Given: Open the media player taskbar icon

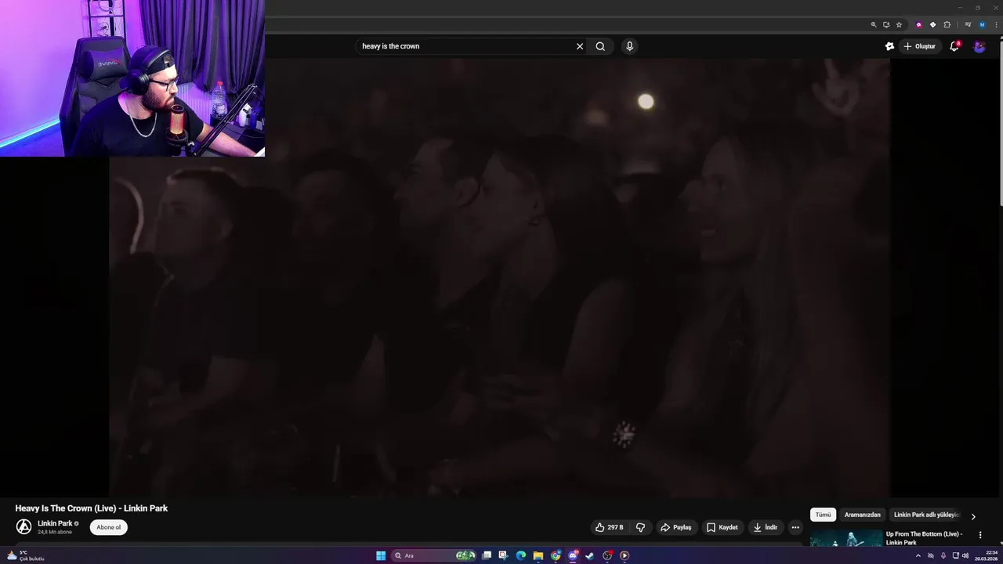Looking at the screenshot, I should [x=625, y=555].
